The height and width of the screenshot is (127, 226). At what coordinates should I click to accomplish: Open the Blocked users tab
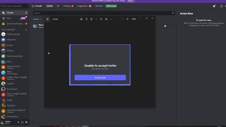[99, 6]
